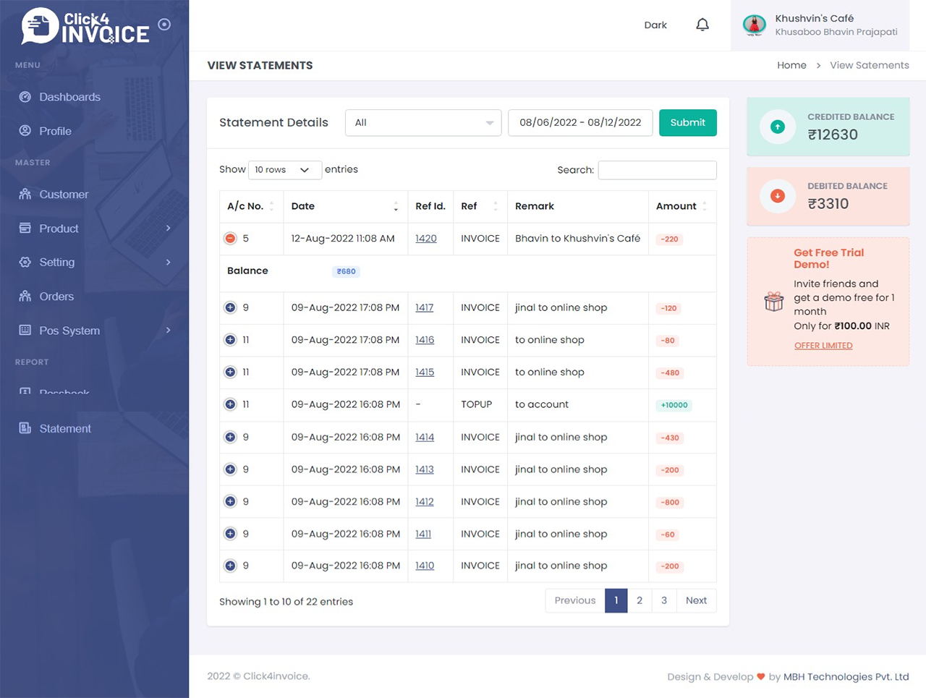Go to page 2 of statement entries
This screenshot has height=698, width=926.
point(639,600)
